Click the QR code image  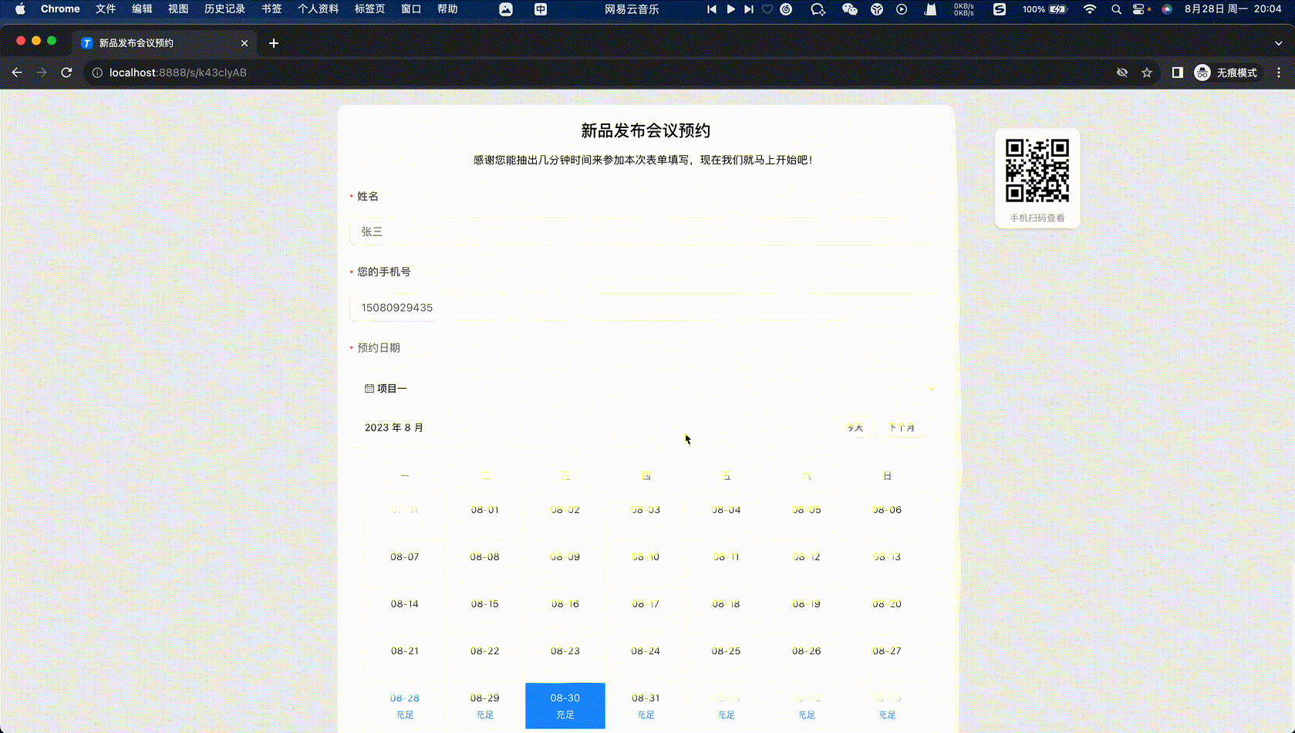[x=1037, y=171]
